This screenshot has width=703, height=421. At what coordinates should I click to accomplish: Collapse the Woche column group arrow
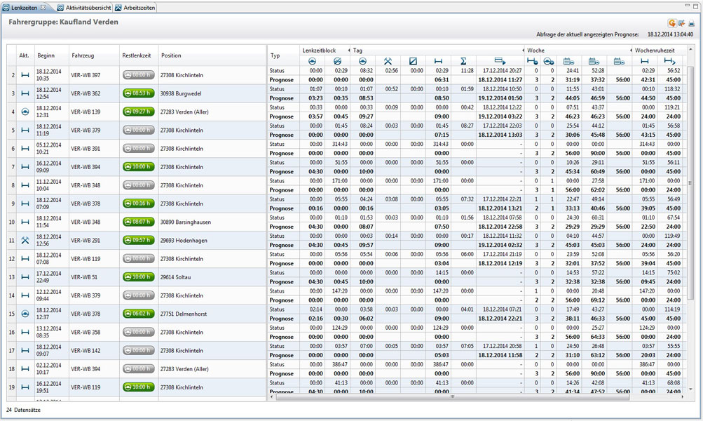(630, 51)
